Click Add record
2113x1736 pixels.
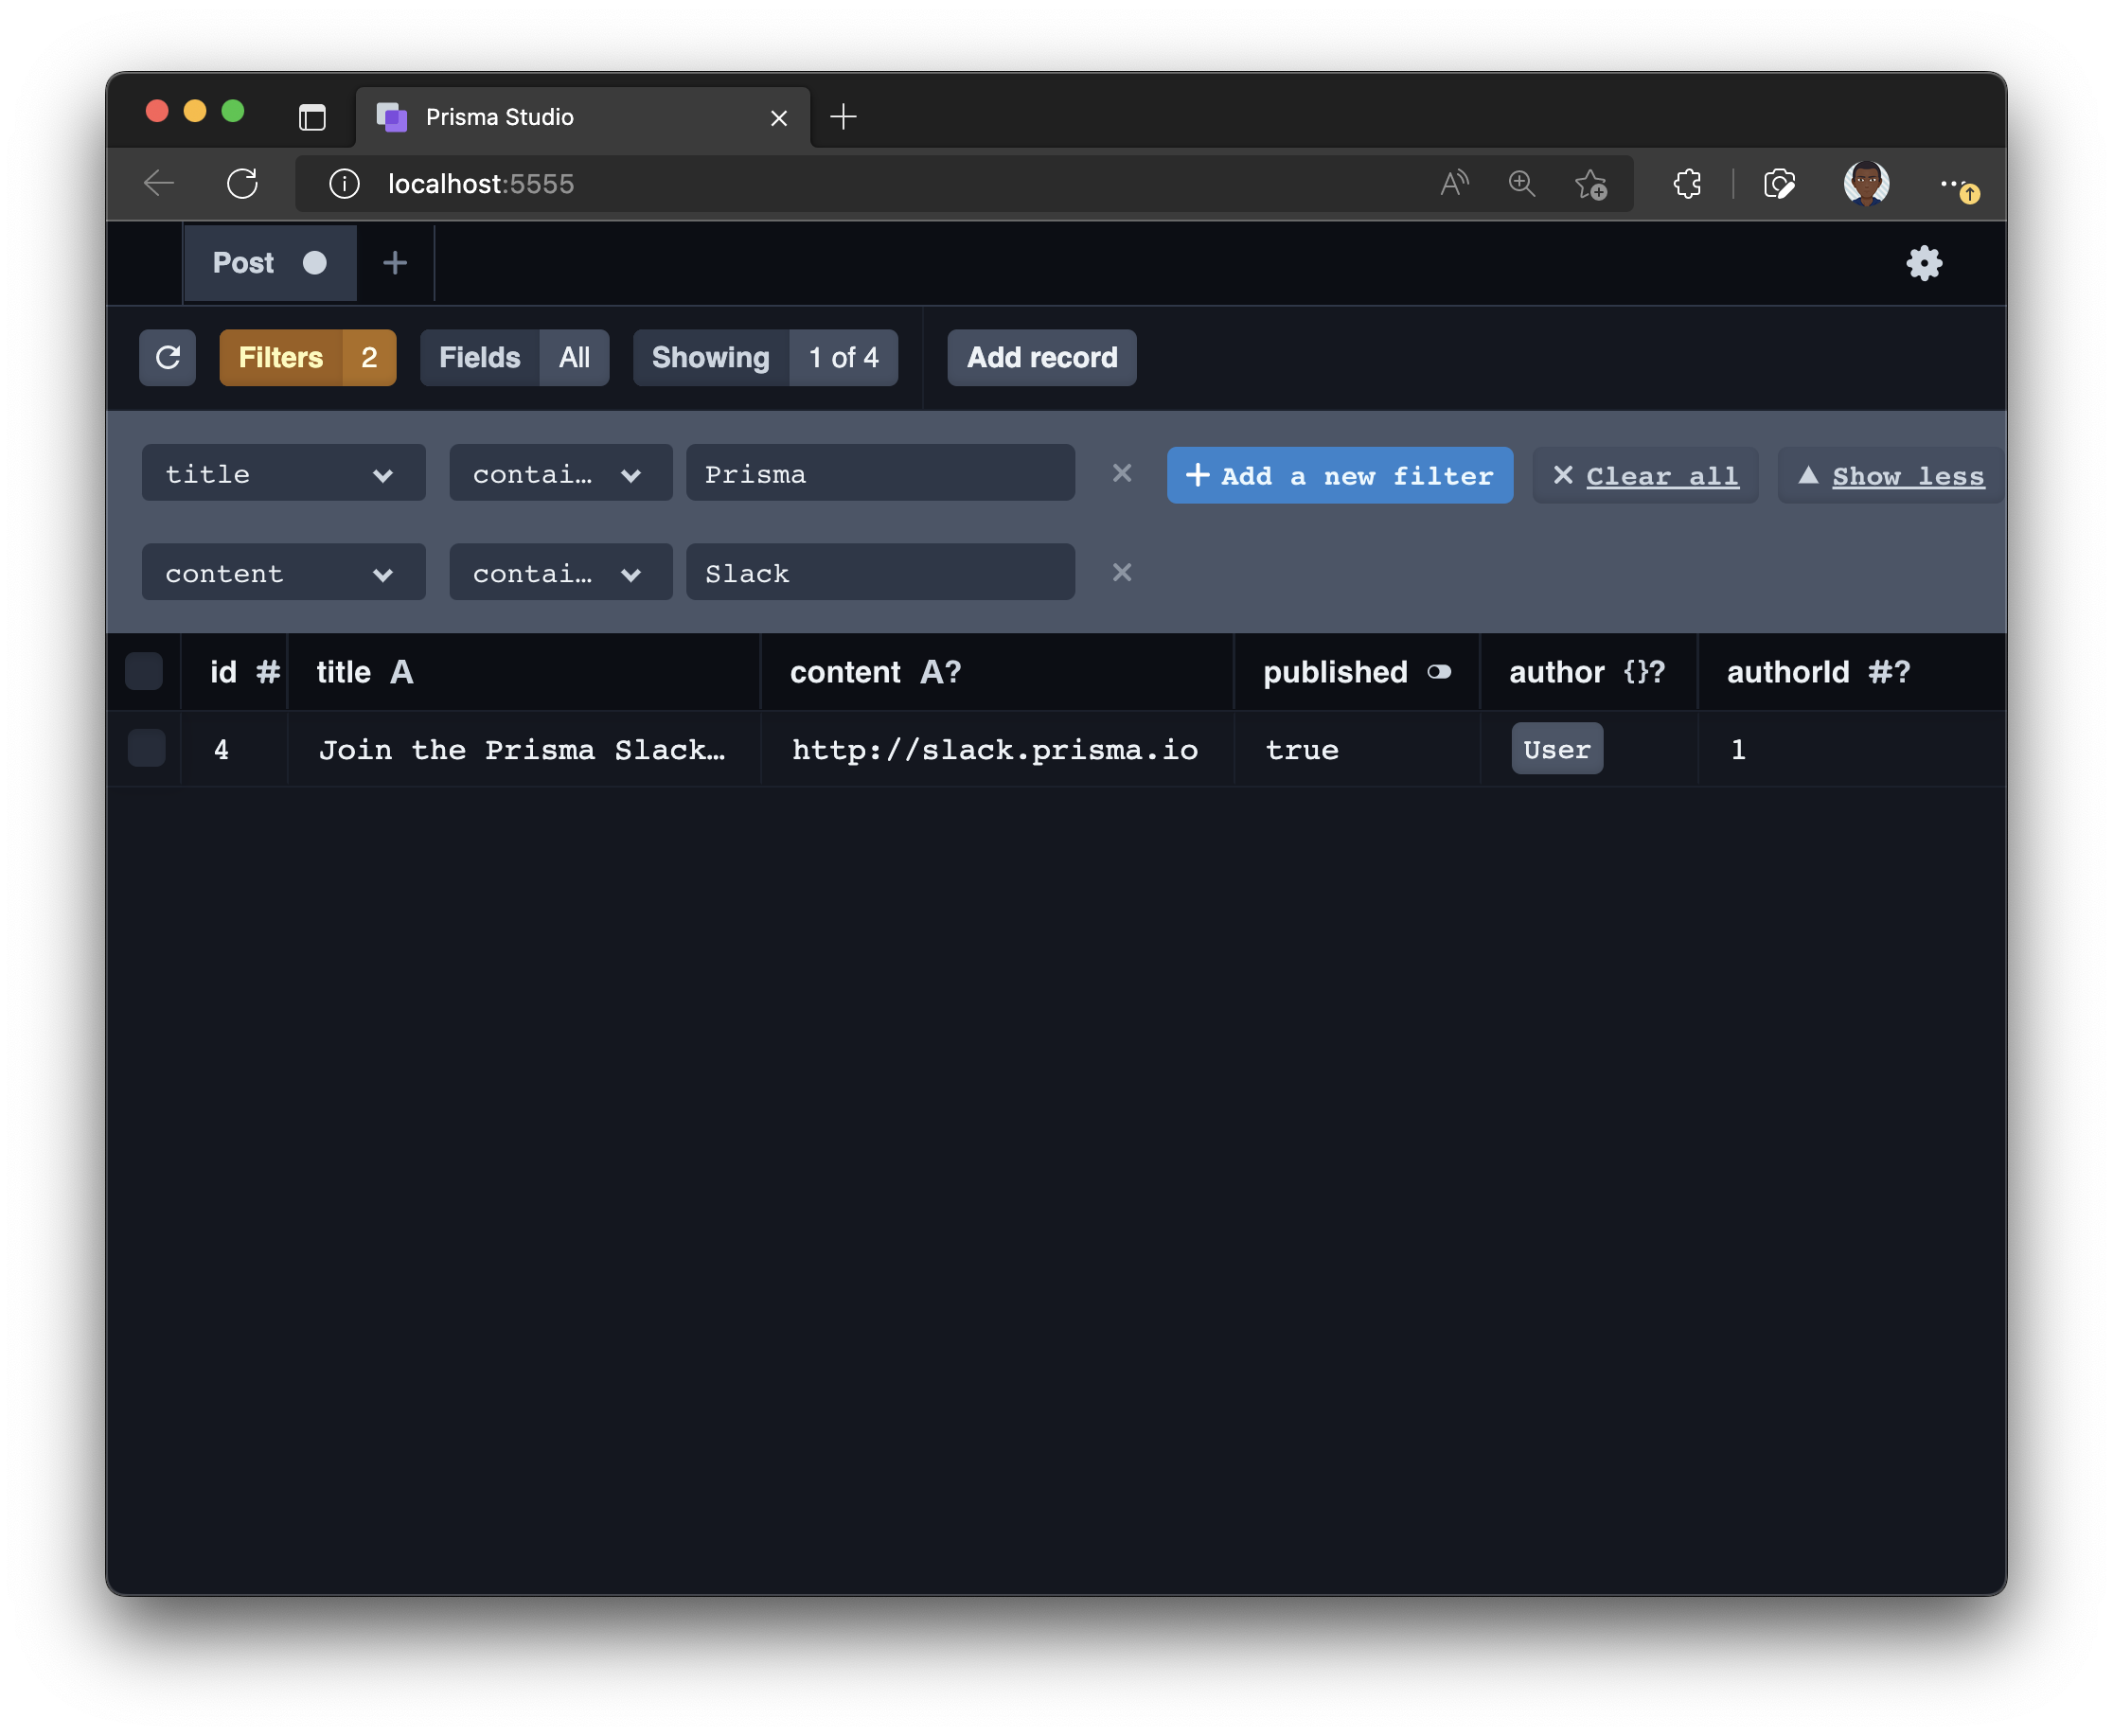pos(1042,358)
